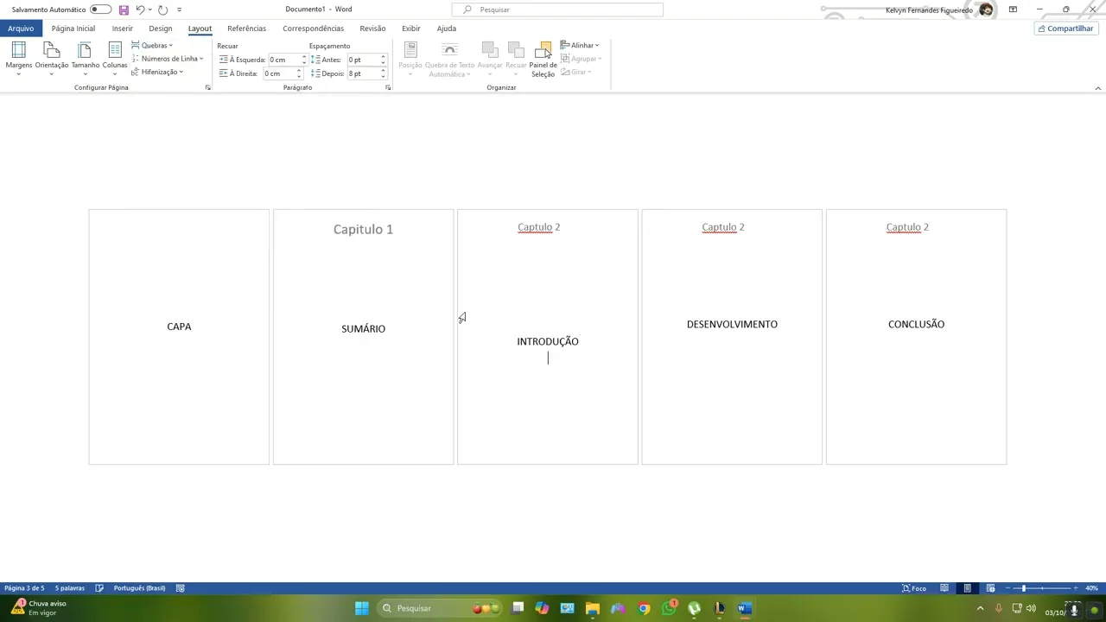Image resolution: width=1106 pixels, height=622 pixels.
Task: Open the Margens page margins menu
Action: tap(18, 59)
